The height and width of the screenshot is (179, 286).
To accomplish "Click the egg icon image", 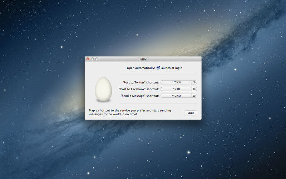I will (103, 89).
